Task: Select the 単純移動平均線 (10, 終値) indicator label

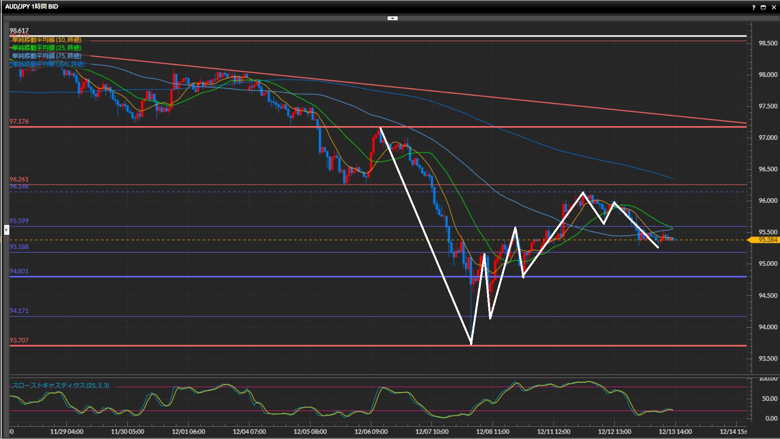Action: click(47, 39)
